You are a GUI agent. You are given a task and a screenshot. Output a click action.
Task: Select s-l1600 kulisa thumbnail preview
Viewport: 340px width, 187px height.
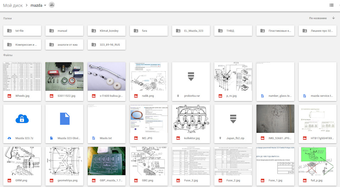107,76
